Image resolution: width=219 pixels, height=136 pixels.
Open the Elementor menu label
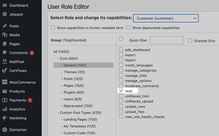(x=18, y=130)
